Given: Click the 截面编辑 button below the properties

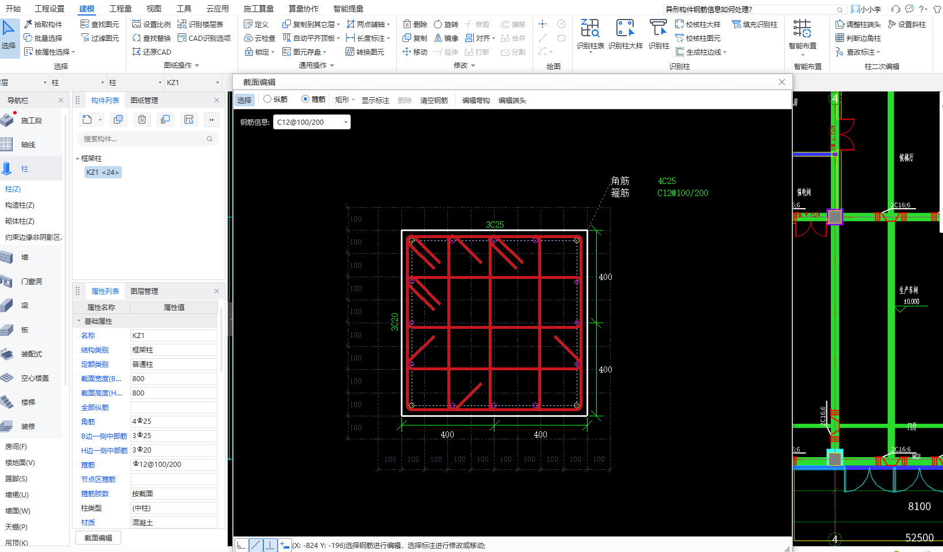Looking at the screenshot, I should point(98,538).
